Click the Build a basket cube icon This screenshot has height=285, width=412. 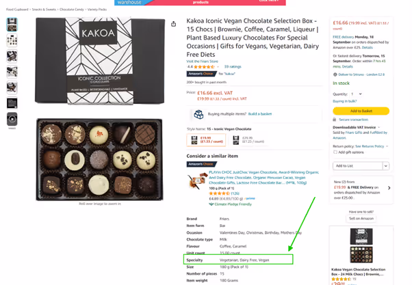click(198, 114)
